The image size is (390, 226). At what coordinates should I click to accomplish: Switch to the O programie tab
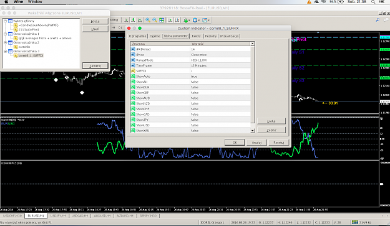point(137,36)
